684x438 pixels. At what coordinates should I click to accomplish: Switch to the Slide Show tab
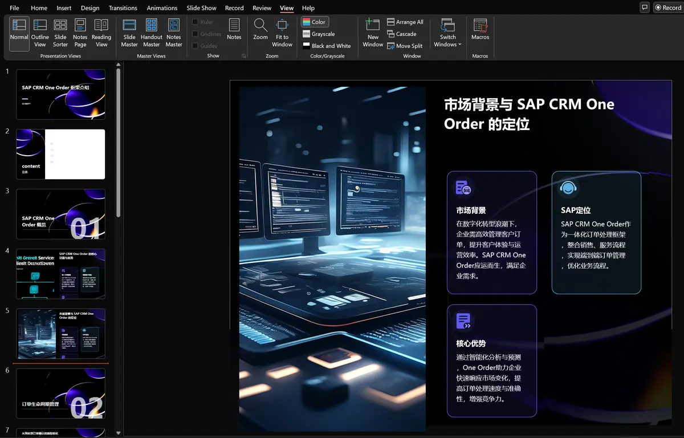(x=201, y=8)
